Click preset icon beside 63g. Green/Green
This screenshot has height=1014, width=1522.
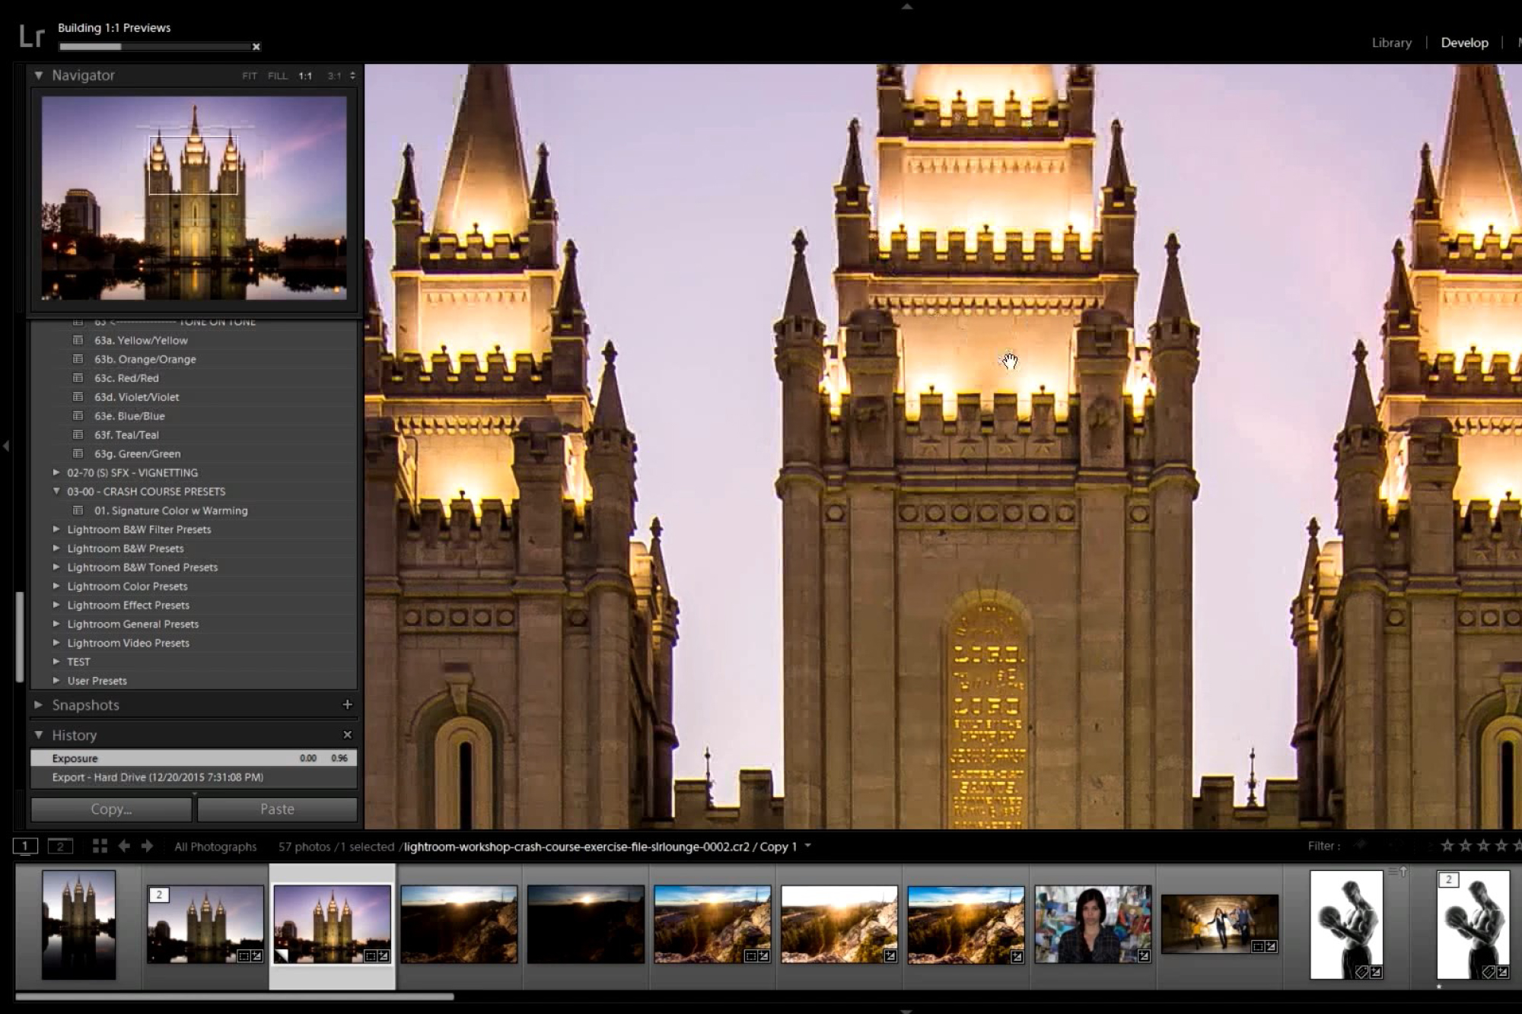coord(78,453)
